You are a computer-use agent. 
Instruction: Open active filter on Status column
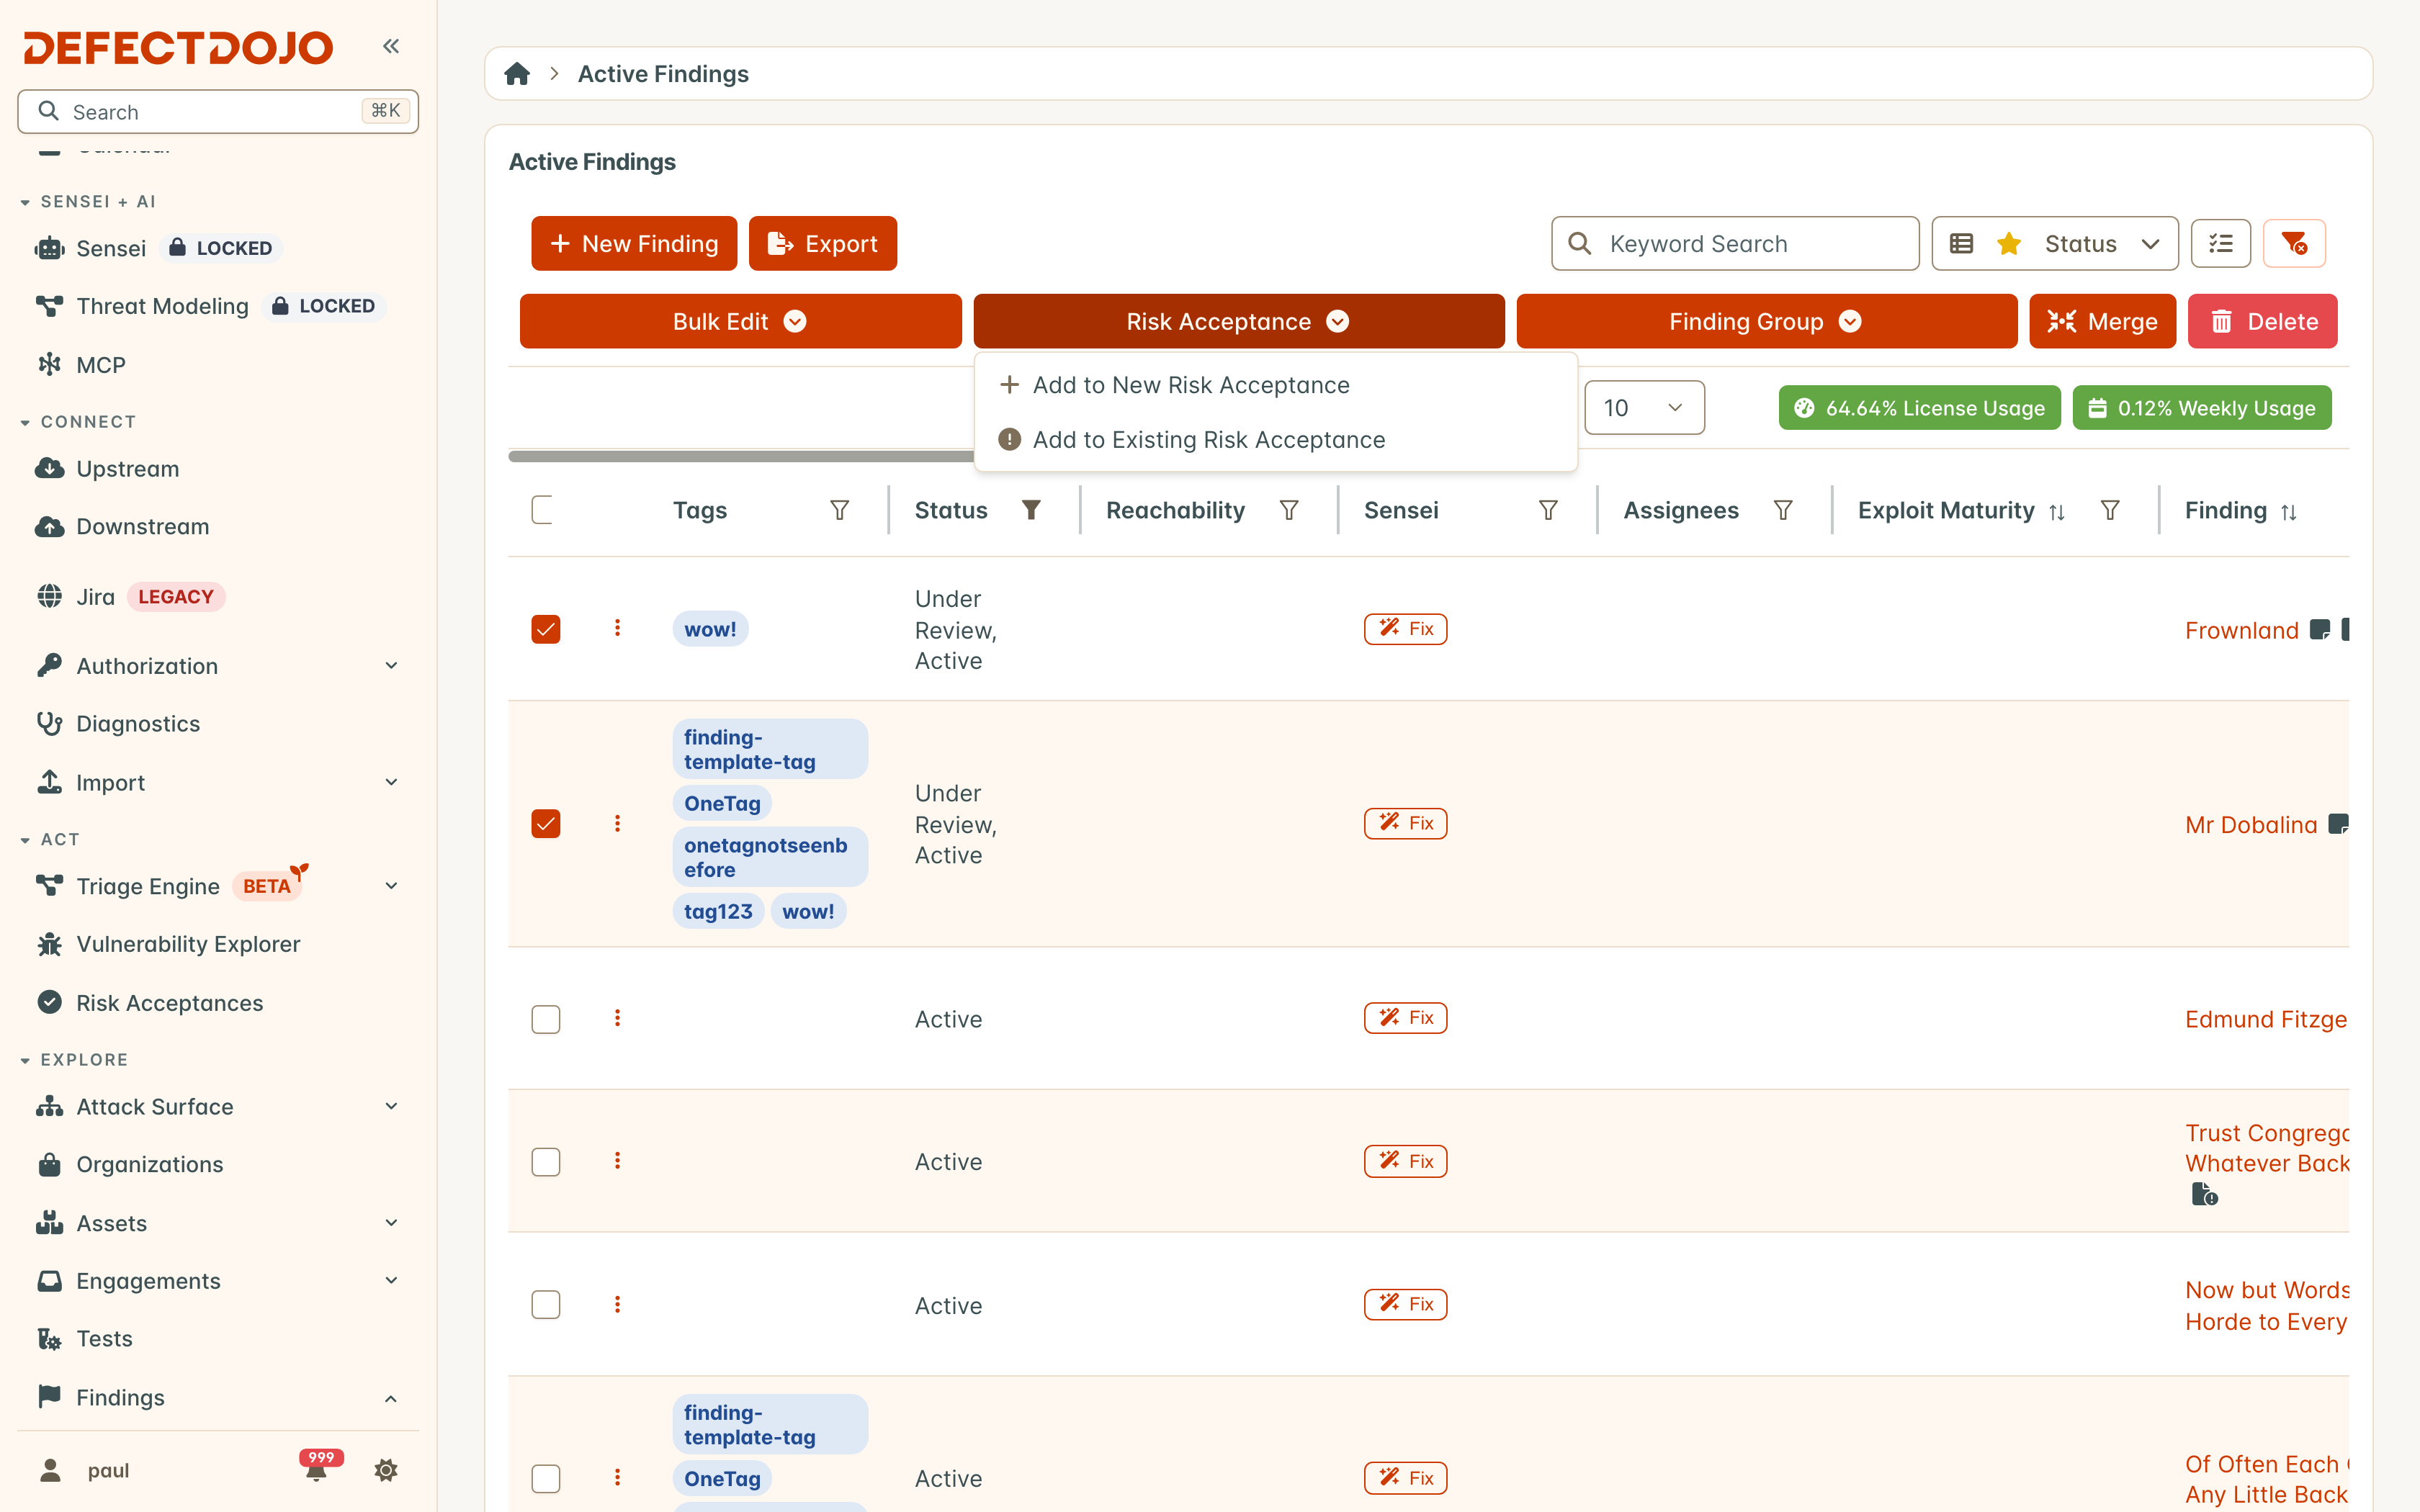[x=1031, y=511]
